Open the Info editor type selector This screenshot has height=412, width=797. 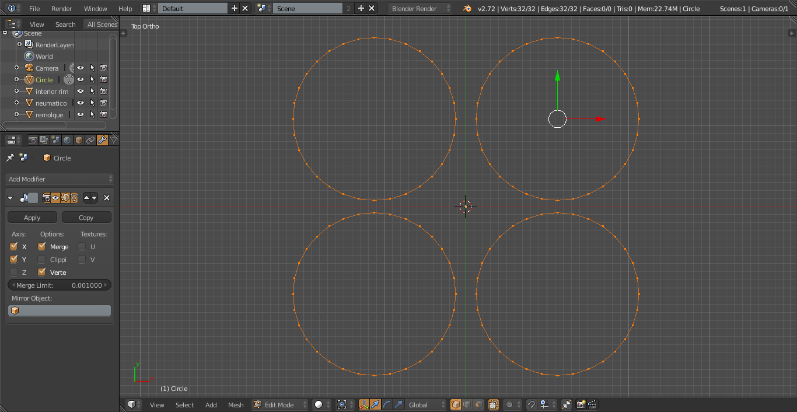(x=14, y=8)
